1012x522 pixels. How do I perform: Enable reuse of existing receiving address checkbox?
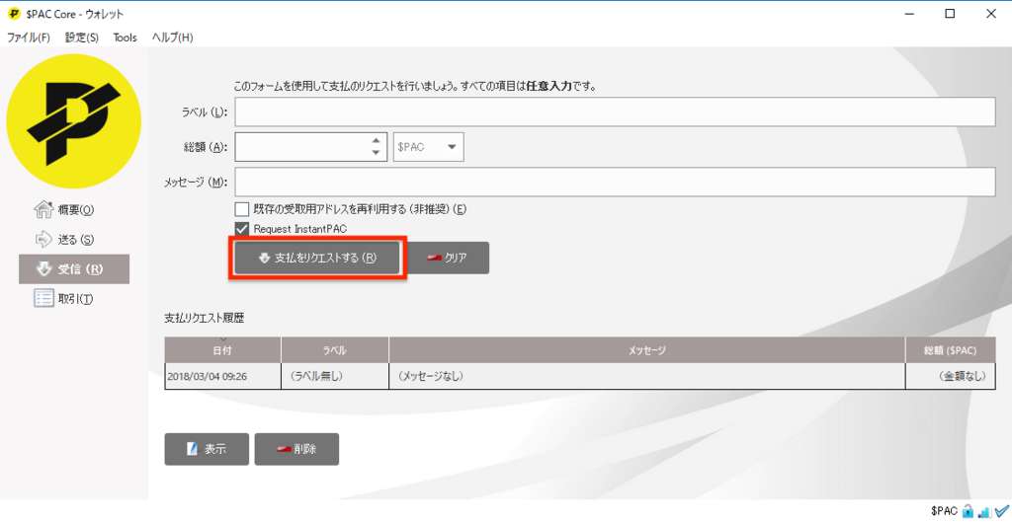242,209
